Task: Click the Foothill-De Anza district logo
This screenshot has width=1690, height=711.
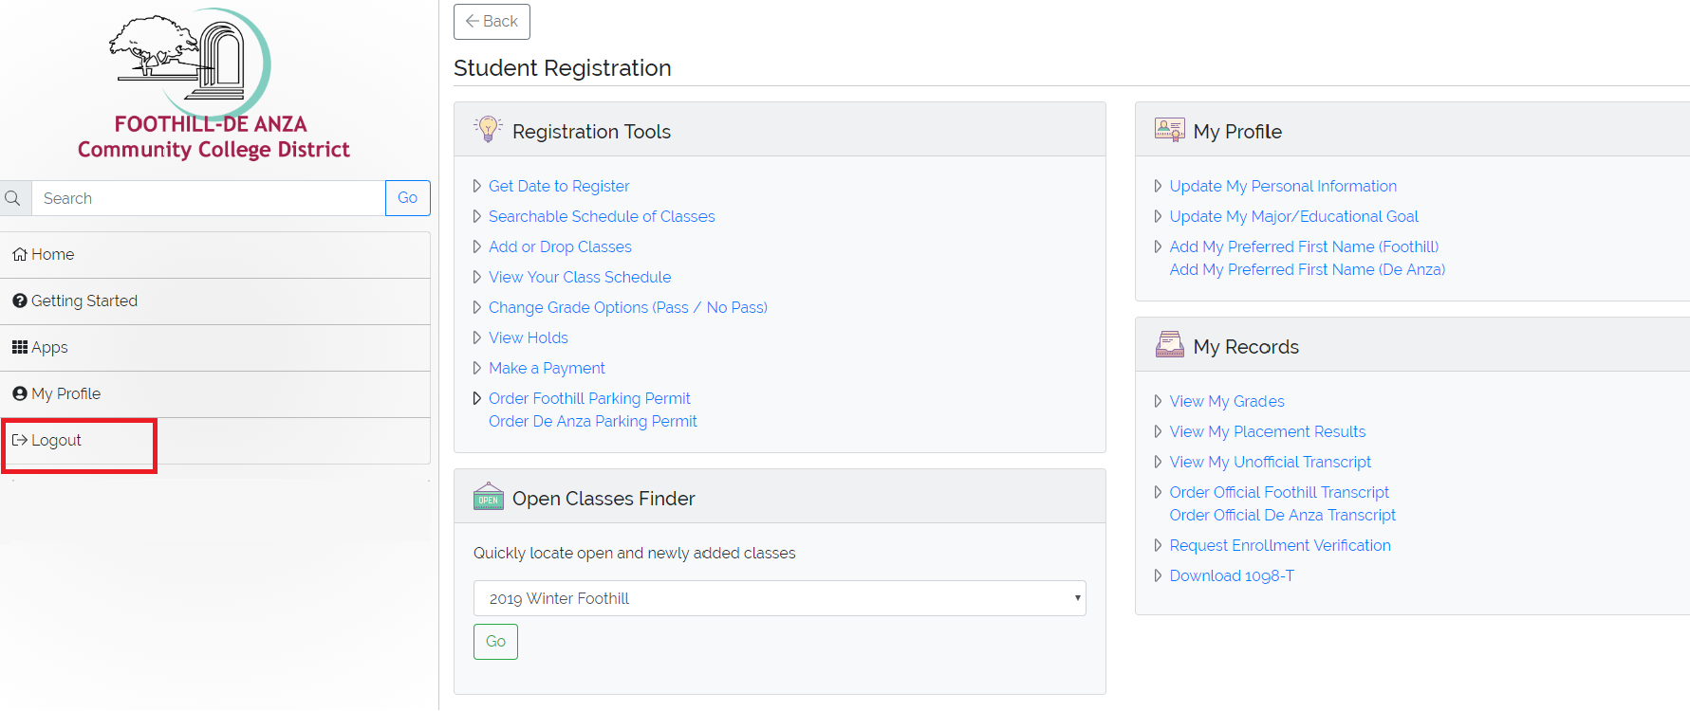Action: 214,83
